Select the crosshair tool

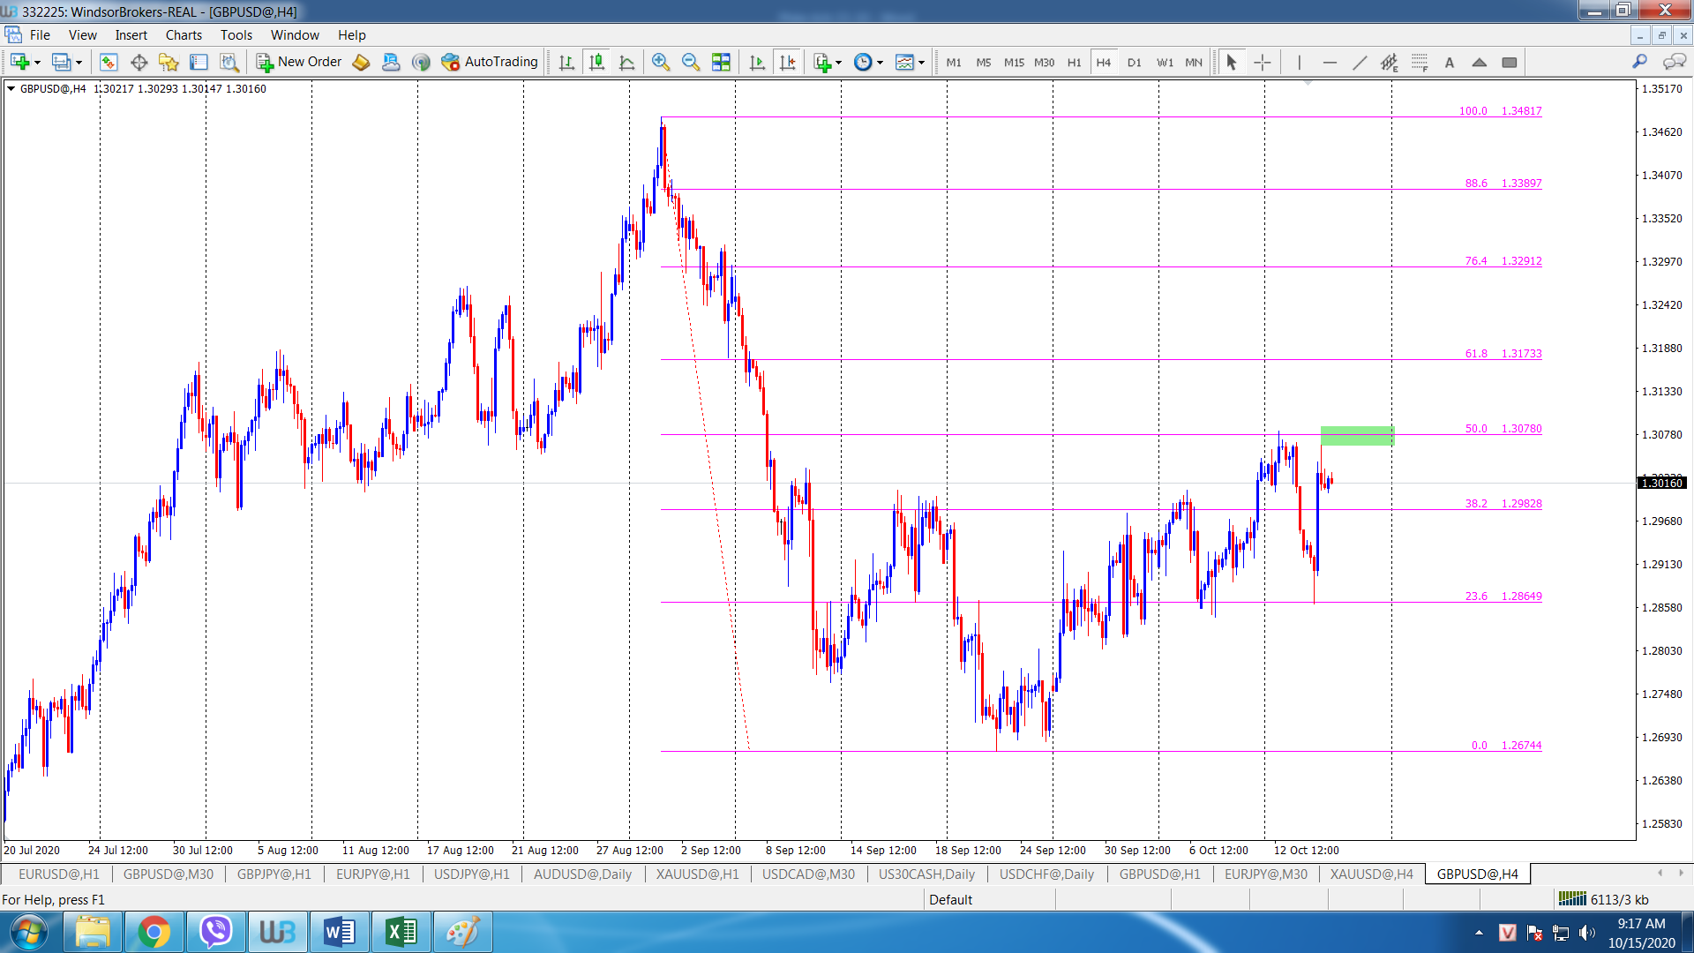point(1263,62)
